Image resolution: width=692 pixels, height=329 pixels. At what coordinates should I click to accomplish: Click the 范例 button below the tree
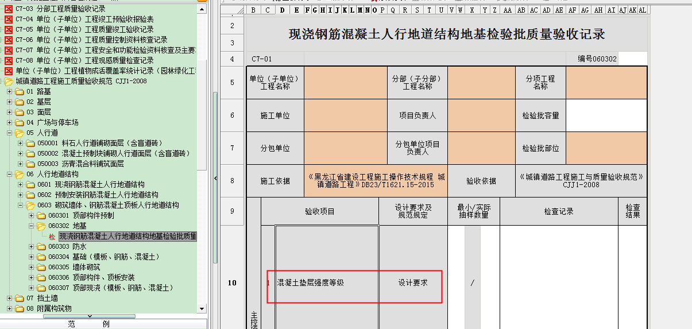(x=88, y=324)
